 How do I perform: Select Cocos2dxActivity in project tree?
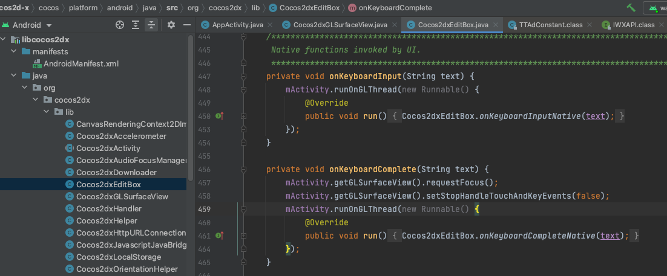coord(108,149)
